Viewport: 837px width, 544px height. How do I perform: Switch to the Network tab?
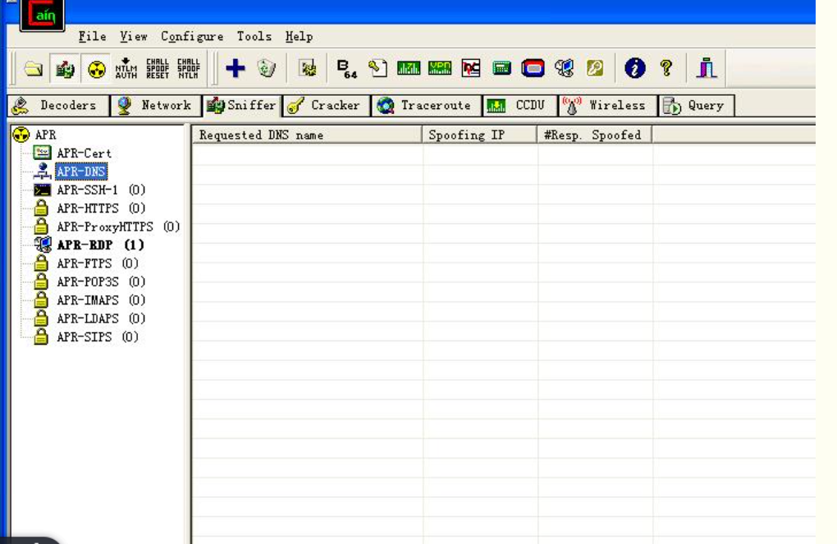(x=155, y=106)
